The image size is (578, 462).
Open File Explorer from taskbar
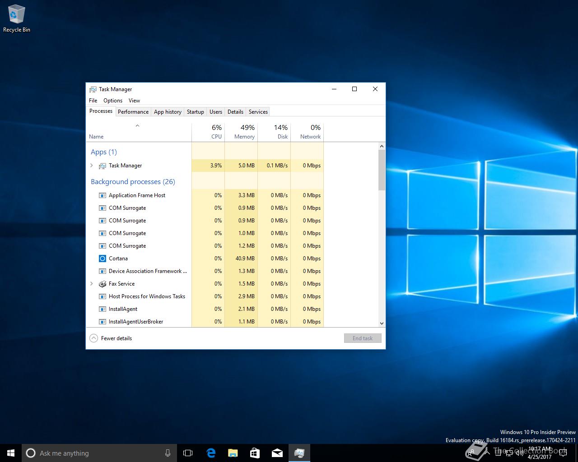[233, 453]
